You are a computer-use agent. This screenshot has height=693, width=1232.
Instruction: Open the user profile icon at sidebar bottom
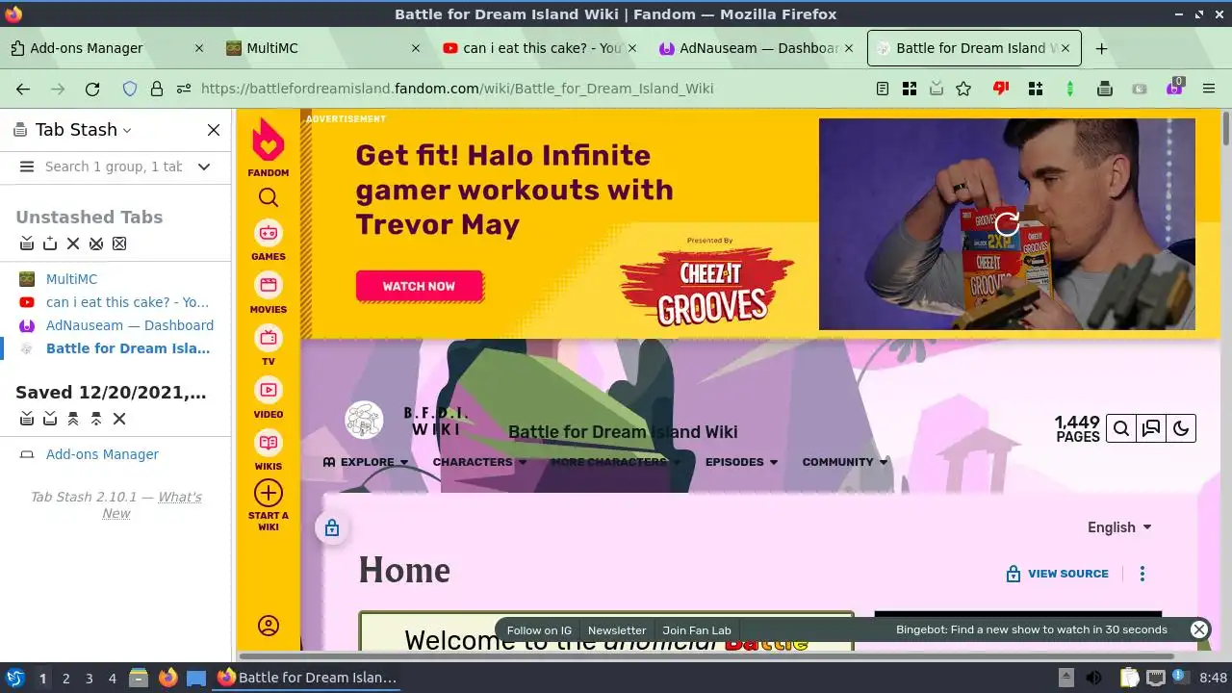tap(269, 626)
